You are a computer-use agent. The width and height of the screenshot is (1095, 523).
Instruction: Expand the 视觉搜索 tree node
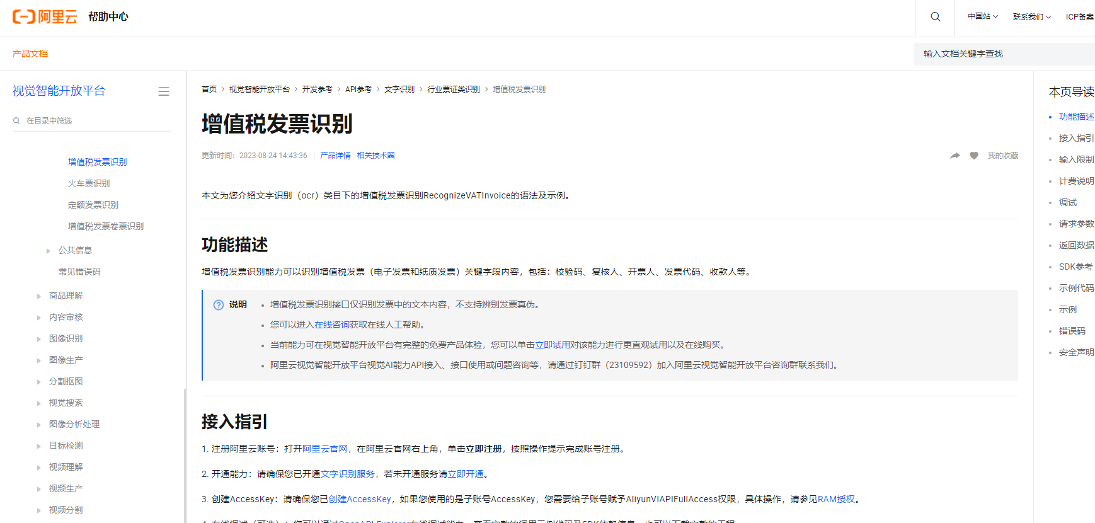(x=39, y=403)
